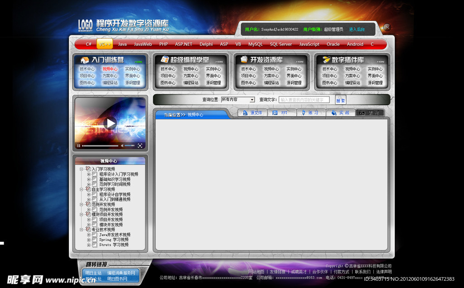Click the house icon beside 入门训练营
The height and width of the screenshot is (288, 464).
click(x=84, y=60)
